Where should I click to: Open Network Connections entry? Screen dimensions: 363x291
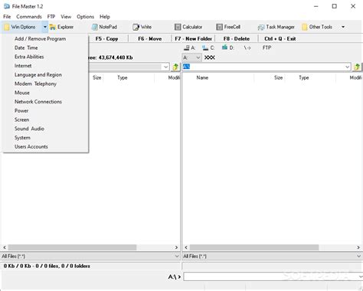click(x=46, y=102)
